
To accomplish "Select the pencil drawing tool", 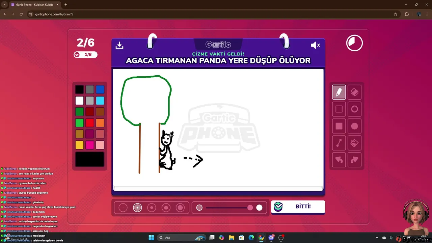I will (339, 92).
